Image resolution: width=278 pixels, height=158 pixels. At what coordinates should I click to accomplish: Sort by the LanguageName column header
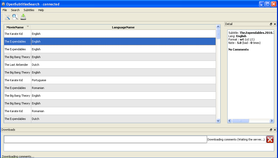click(123, 27)
